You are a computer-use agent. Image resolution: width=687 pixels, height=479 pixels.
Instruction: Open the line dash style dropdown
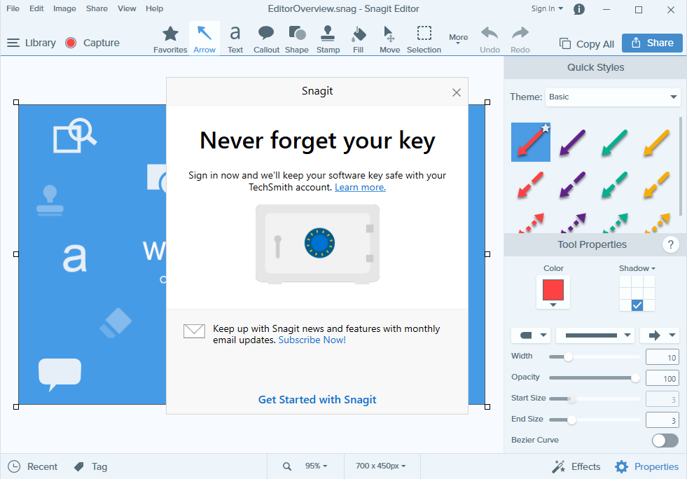[x=595, y=335]
